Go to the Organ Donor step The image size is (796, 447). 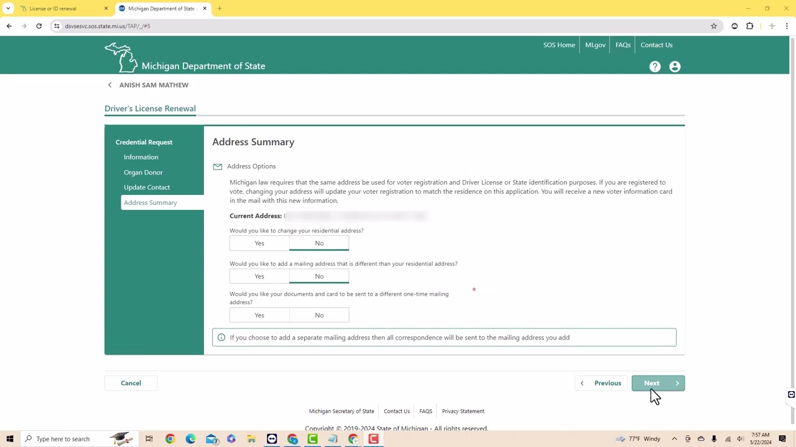143,173
